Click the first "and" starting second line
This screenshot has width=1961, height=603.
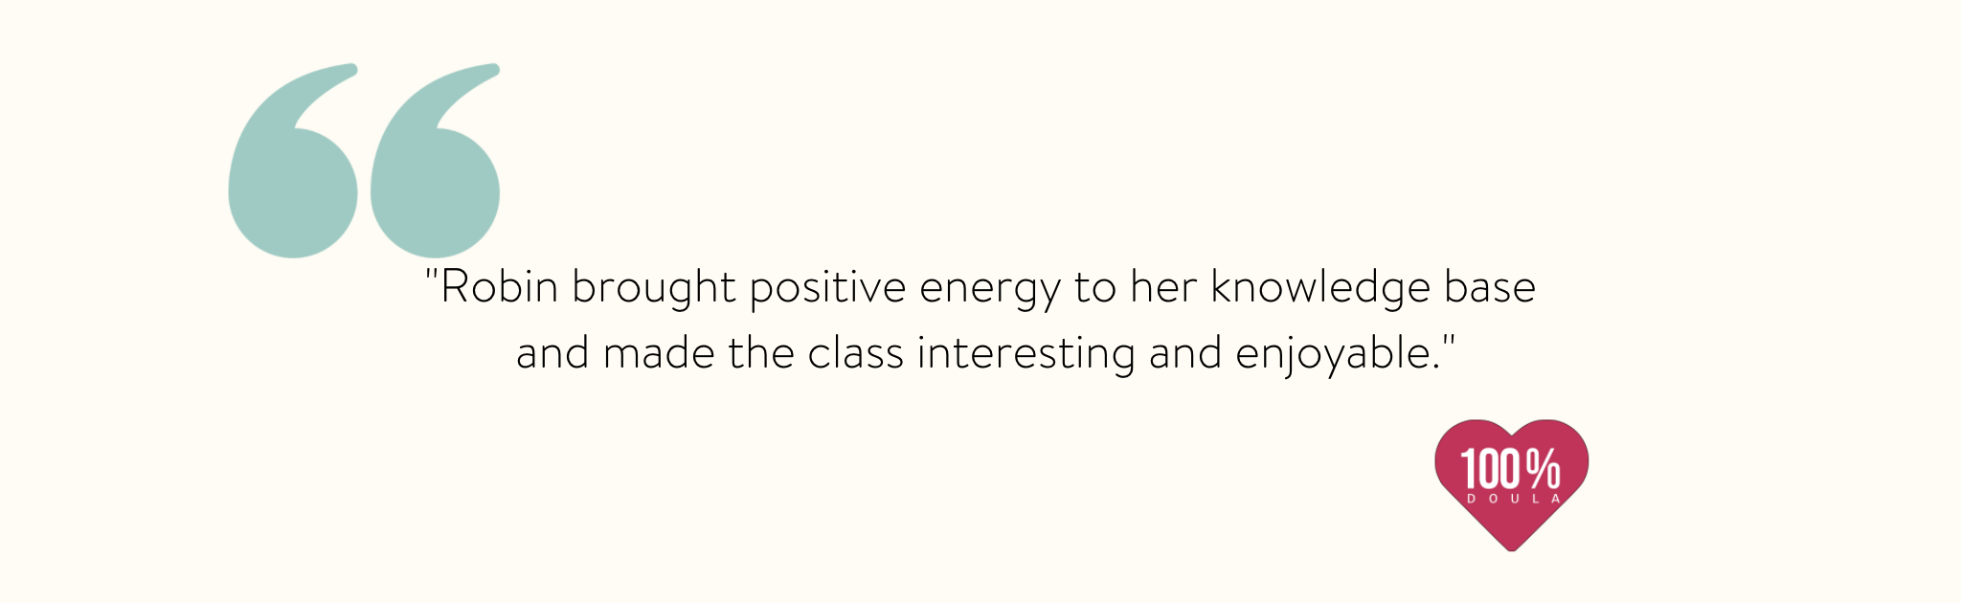point(552,352)
